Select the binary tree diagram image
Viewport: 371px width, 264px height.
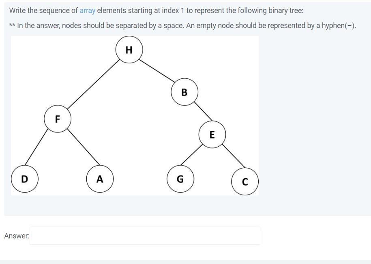coord(135,115)
